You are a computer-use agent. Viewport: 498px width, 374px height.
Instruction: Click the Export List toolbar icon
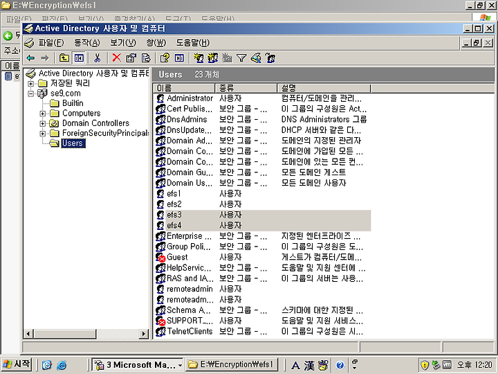click(146, 58)
